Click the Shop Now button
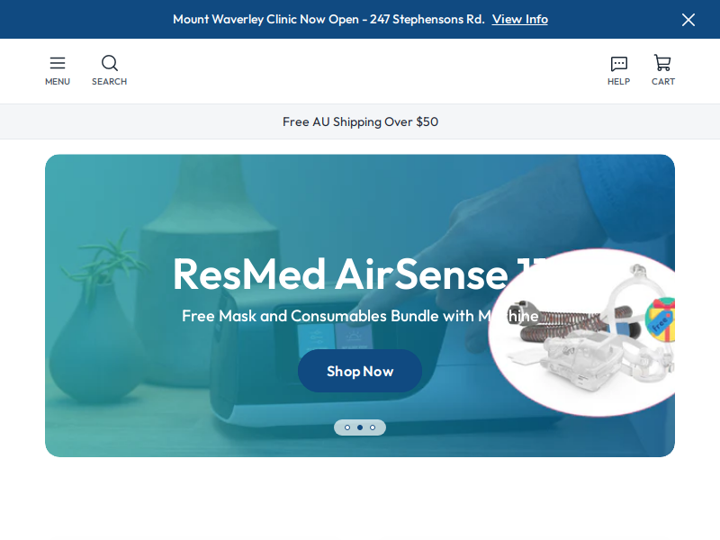The width and height of the screenshot is (720, 540). (359, 371)
